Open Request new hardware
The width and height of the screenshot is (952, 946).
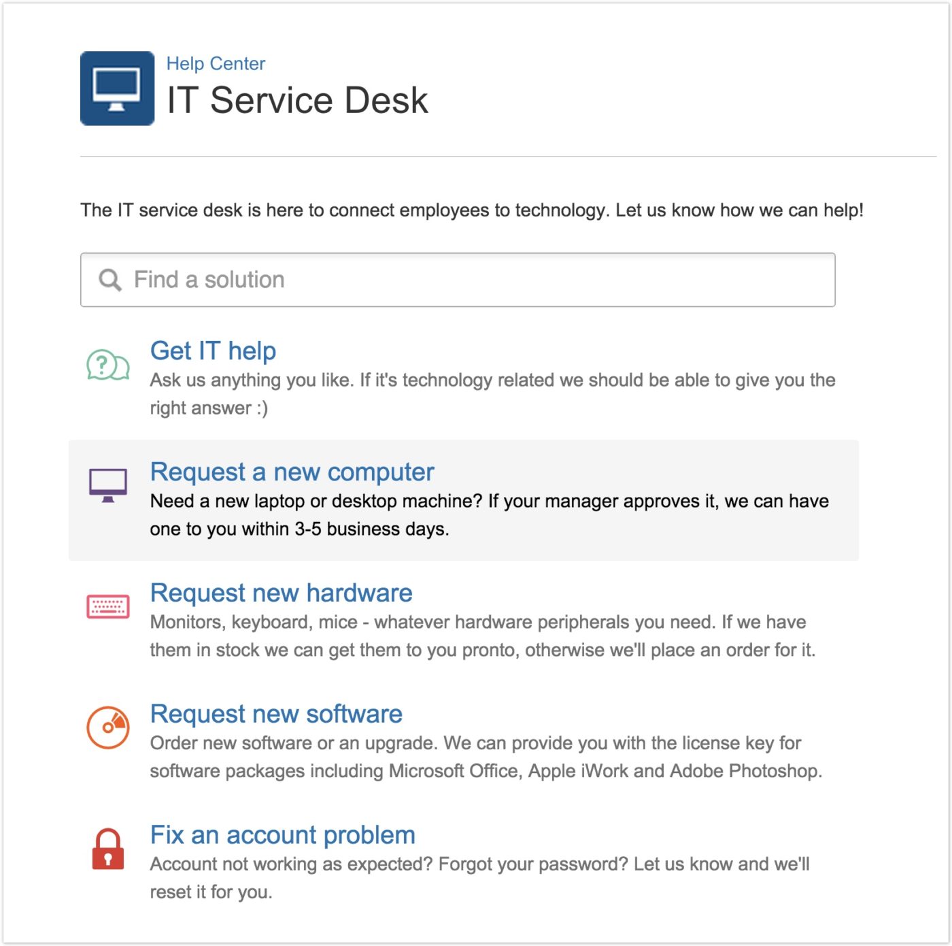point(281,593)
